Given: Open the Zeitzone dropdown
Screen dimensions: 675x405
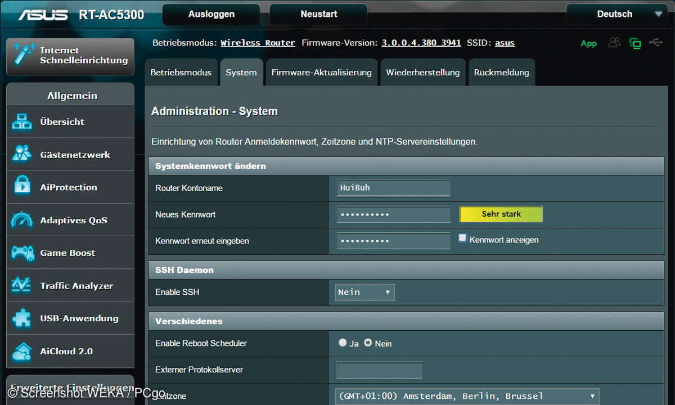Looking at the screenshot, I should (x=467, y=396).
